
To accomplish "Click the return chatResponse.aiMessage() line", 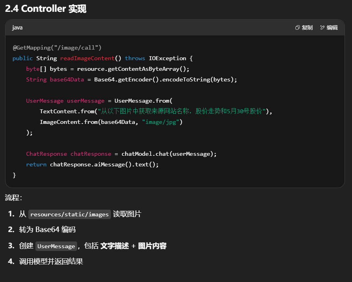I will pyautogui.click(x=92, y=164).
